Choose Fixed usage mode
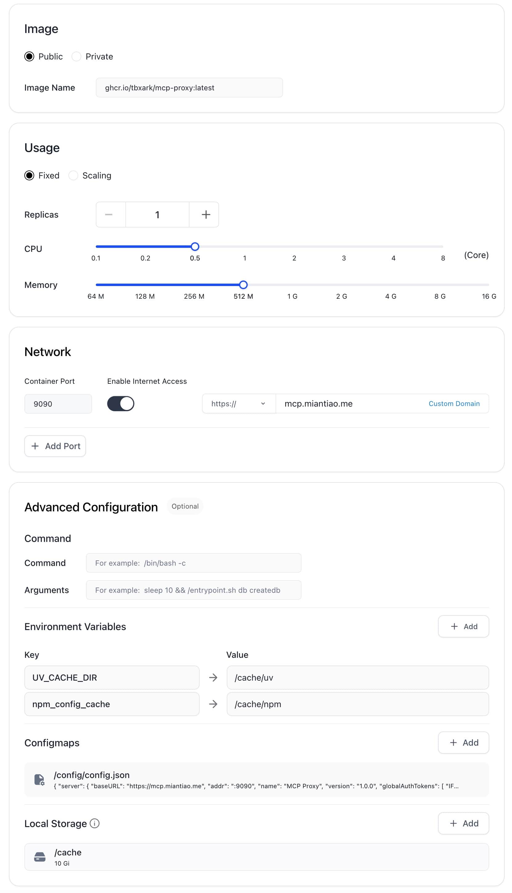The image size is (512, 893). pyautogui.click(x=29, y=175)
